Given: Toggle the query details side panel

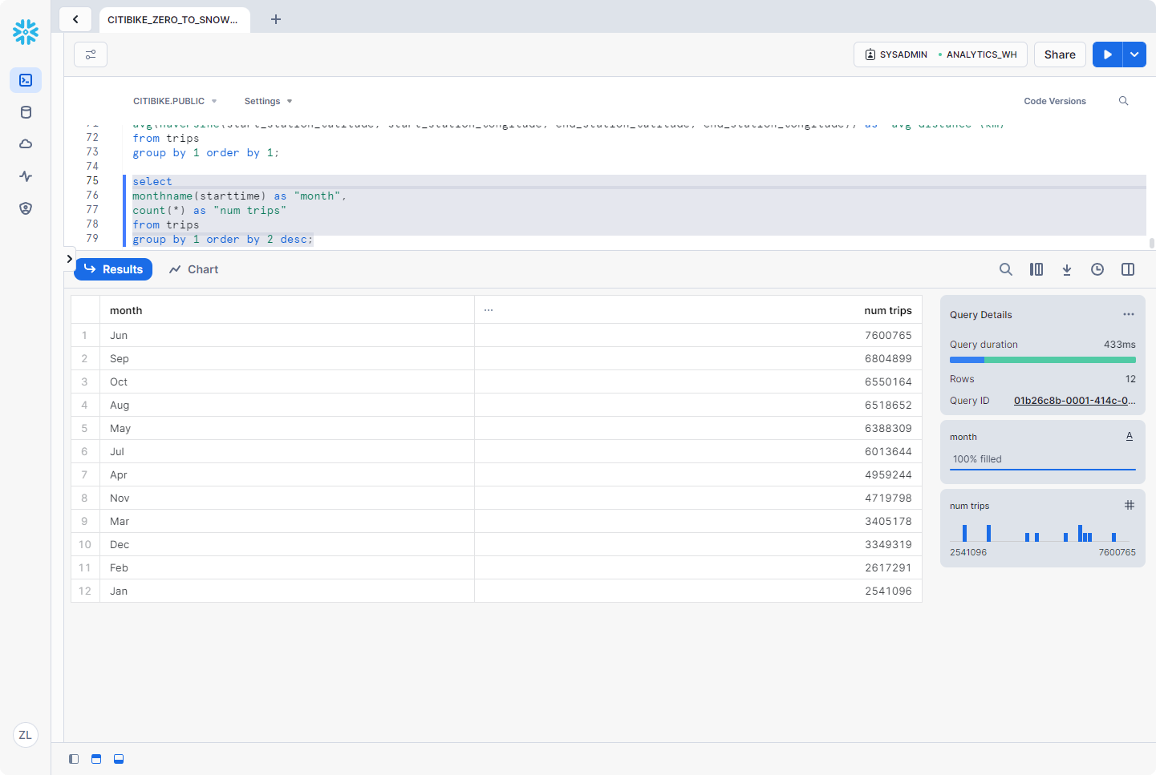Looking at the screenshot, I should (1128, 269).
